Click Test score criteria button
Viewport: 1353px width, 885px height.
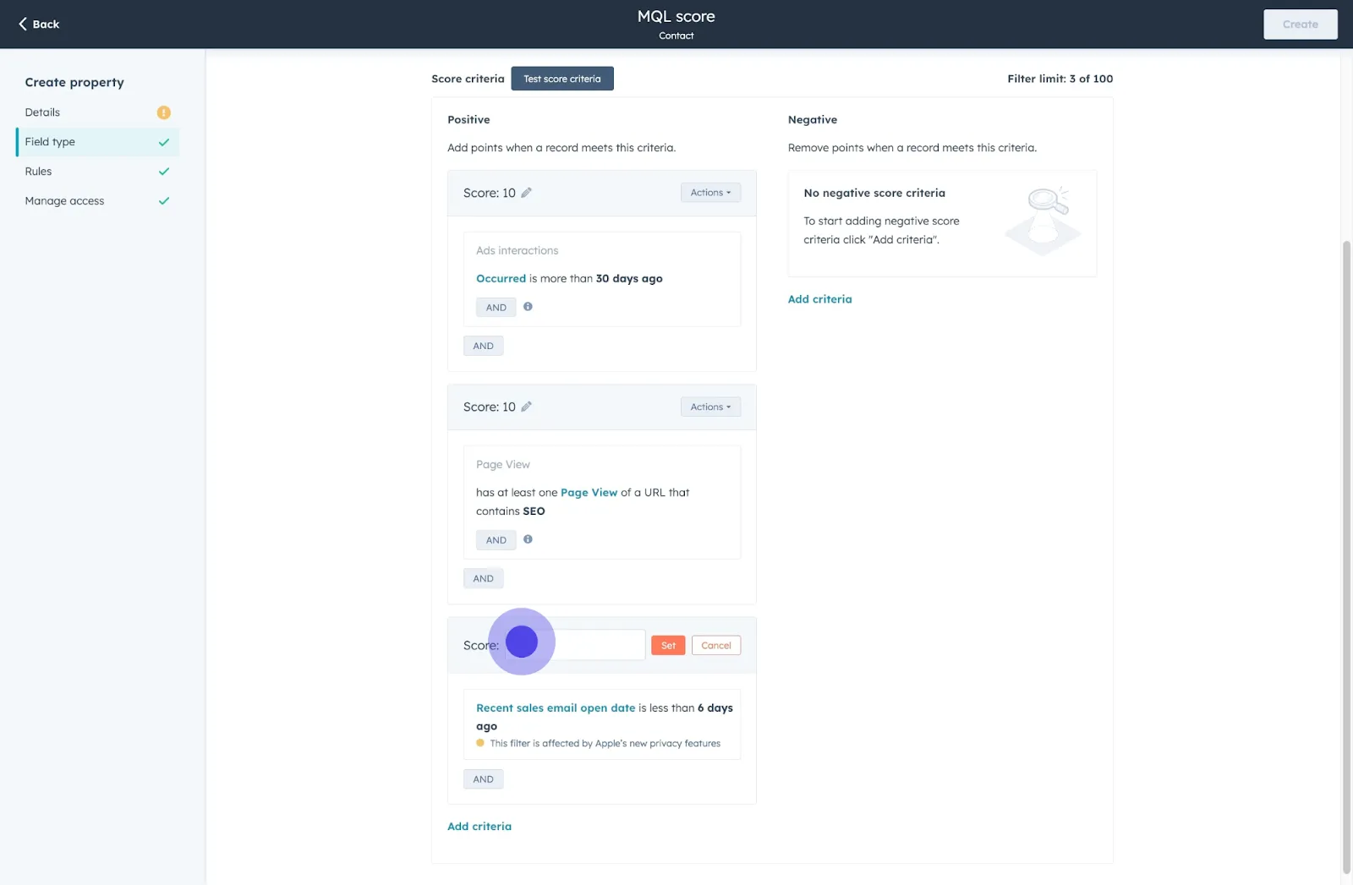click(562, 79)
